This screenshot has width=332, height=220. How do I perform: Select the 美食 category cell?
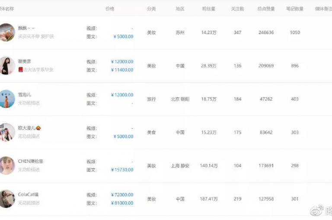pos(151,132)
